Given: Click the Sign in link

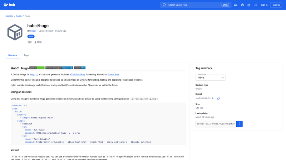Looking at the screenshot, I should [x=264, y=5].
